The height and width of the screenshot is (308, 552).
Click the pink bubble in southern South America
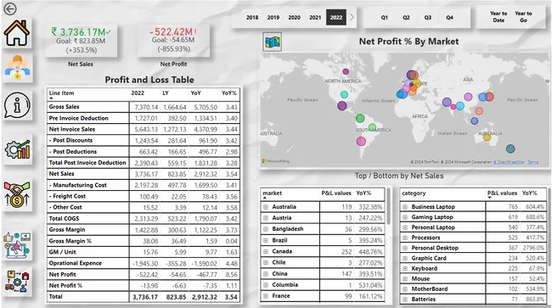coord(361,142)
